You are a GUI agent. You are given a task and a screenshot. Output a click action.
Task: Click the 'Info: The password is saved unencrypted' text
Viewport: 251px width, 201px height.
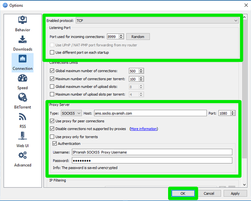85,168
